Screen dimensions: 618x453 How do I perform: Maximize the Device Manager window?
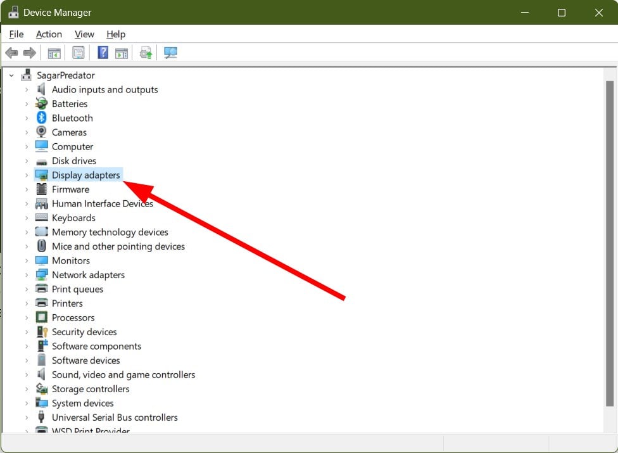coord(562,13)
